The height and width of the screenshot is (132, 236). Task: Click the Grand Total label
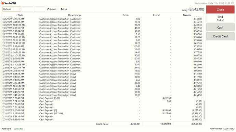click(x=102, y=124)
